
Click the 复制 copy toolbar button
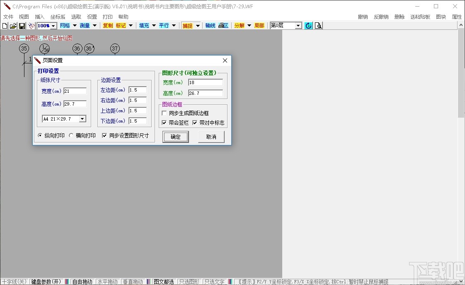(108, 26)
